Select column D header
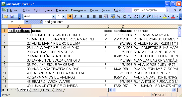This screenshot has width=182, height=97. (x=123, y=27)
